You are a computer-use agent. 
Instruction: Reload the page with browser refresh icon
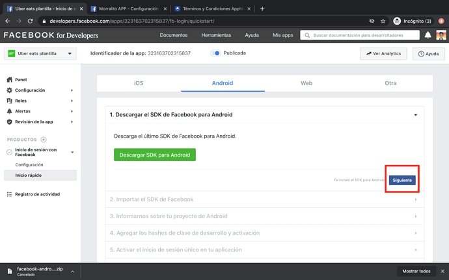tap(31, 21)
